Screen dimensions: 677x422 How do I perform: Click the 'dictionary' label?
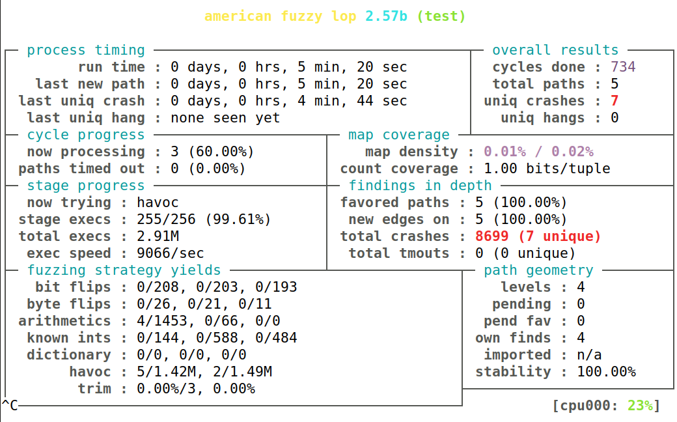click(69, 355)
